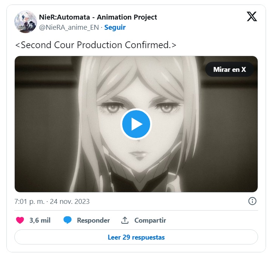
Task: Like the tweet with the heart icon
Action: (20, 220)
